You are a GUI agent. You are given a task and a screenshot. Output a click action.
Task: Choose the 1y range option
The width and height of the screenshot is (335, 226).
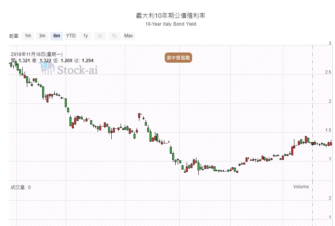pyautogui.click(x=86, y=36)
